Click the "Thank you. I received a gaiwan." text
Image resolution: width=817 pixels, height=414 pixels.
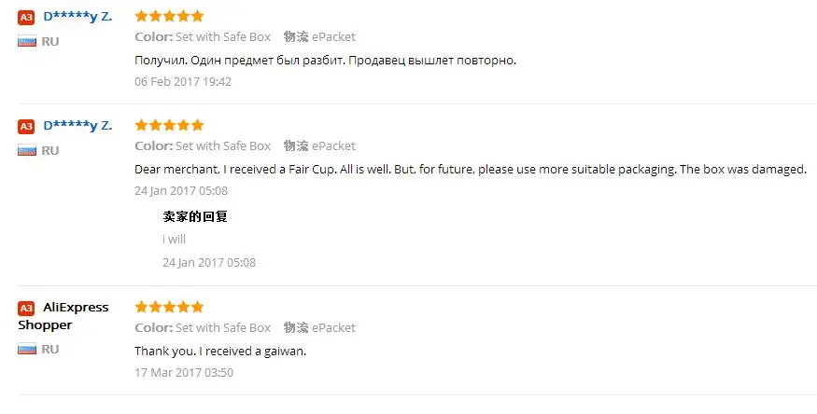[220, 352]
